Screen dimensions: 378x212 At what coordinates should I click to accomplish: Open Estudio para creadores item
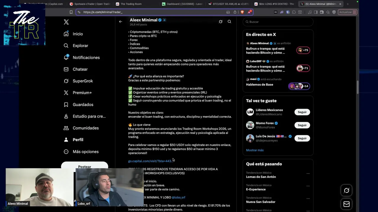(85, 116)
